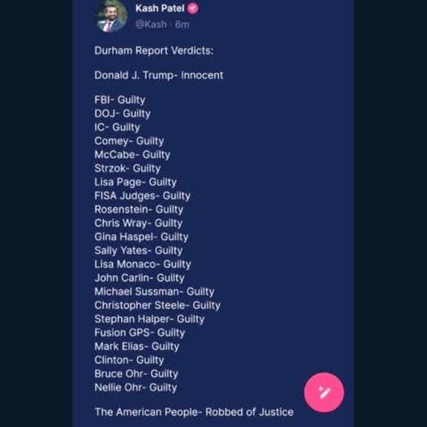This screenshot has height=427, width=427.
Task: Click the 'Durham Report Verdicts:' heading line
Action: [154, 50]
